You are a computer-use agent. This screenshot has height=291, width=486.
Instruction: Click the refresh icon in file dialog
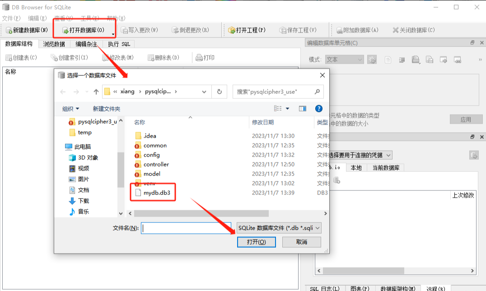(x=220, y=92)
